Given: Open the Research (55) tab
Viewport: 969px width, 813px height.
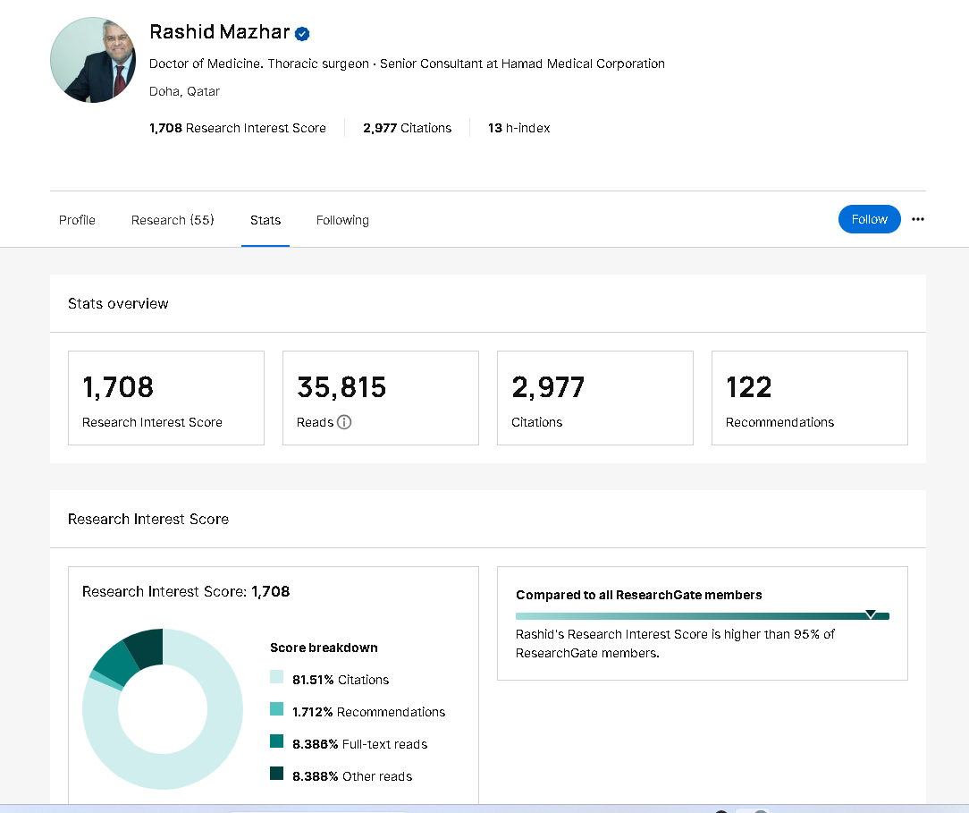Looking at the screenshot, I should click(x=173, y=220).
